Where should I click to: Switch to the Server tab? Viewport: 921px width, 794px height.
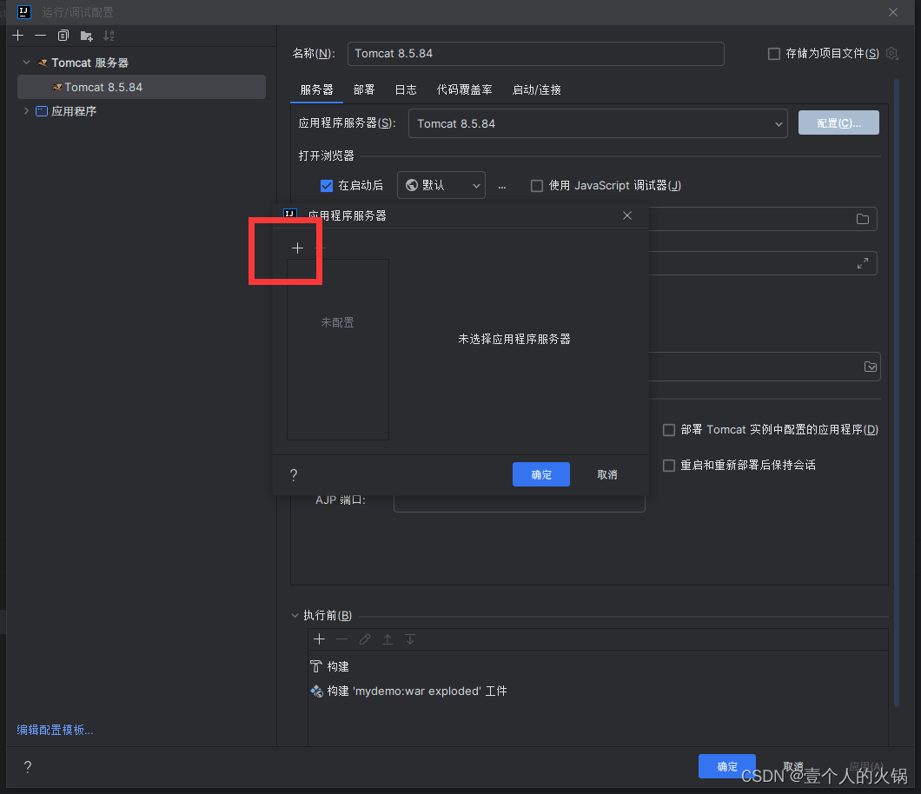[x=316, y=89]
